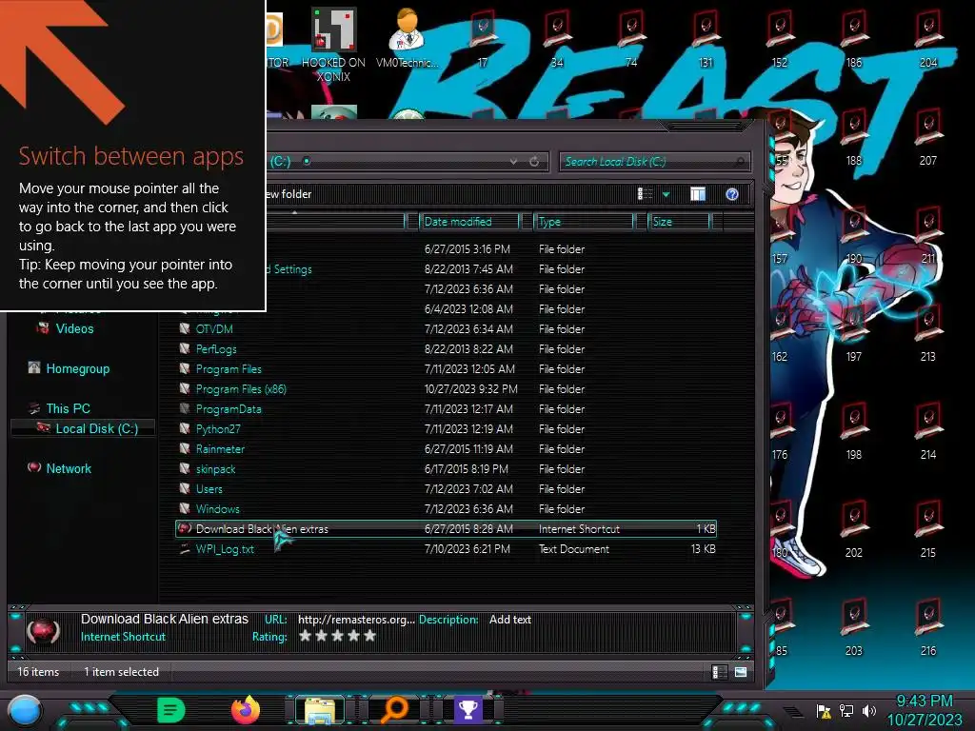Select the Python27 folder
Viewport: 975px width, 731px height.
pos(446,429)
